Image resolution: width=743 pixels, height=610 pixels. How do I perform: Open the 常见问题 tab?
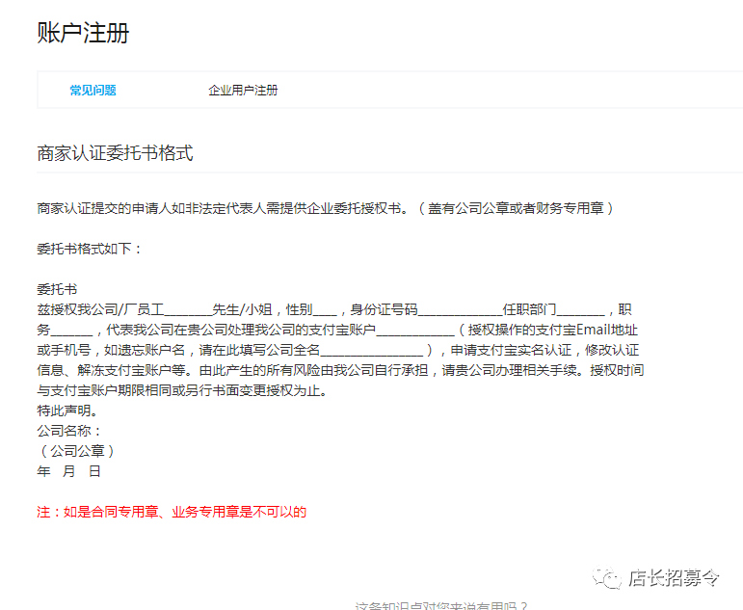(x=93, y=90)
